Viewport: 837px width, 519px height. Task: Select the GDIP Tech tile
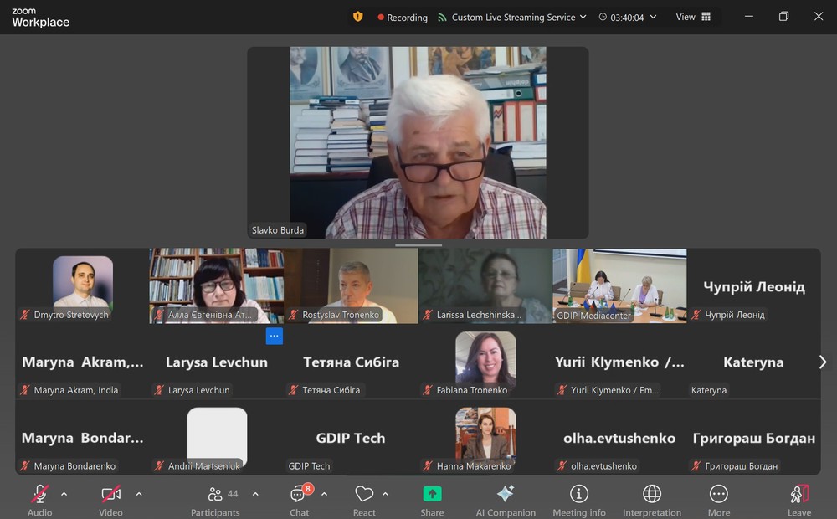[352, 437]
